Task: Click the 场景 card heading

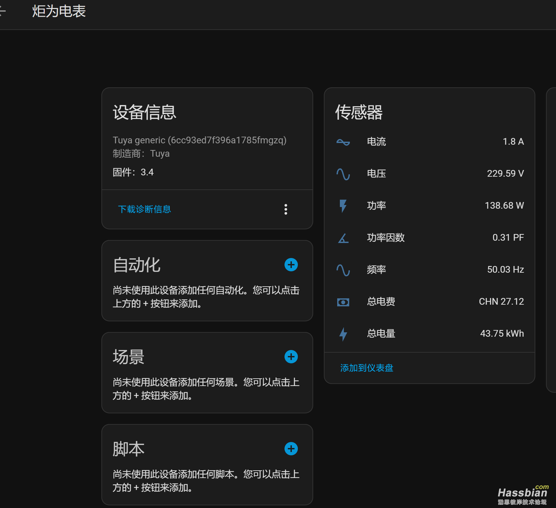Action: (128, 357)
